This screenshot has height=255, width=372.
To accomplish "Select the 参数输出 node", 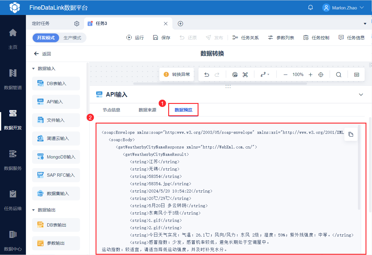I will click(56, 243).
